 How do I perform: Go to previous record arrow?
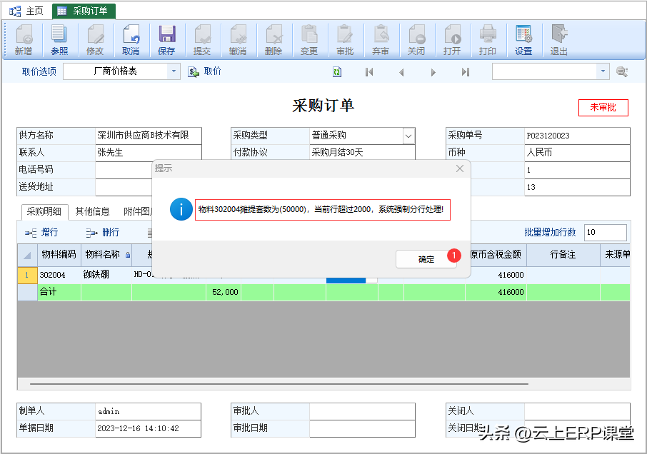point(401,72)
